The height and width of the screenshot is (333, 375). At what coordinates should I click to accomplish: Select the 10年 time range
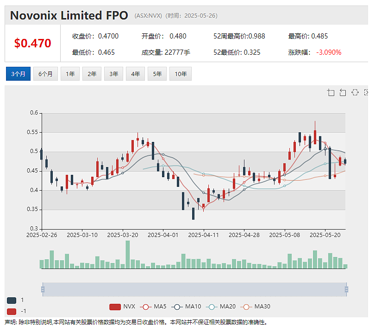tap(181, 74)
